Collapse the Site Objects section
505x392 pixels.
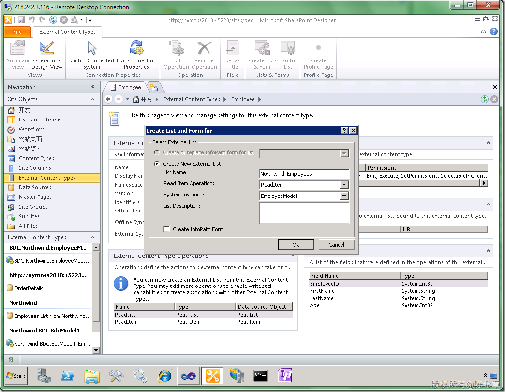pos(93,99)
